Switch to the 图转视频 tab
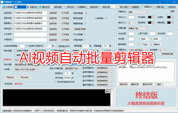The width and height of the screenshot is (178, 113). pos(93,7)
